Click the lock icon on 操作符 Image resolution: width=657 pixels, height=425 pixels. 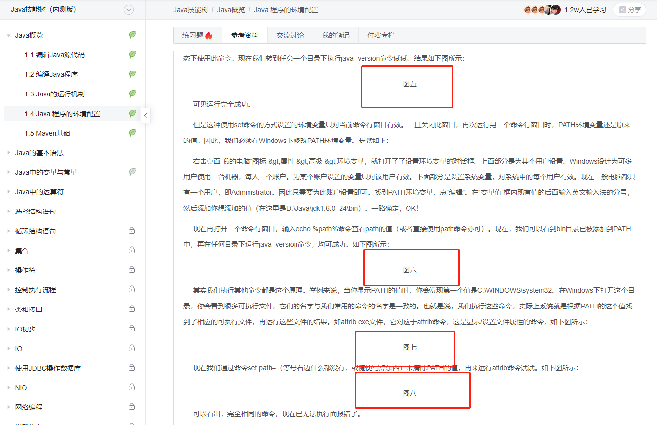[132, 270]
